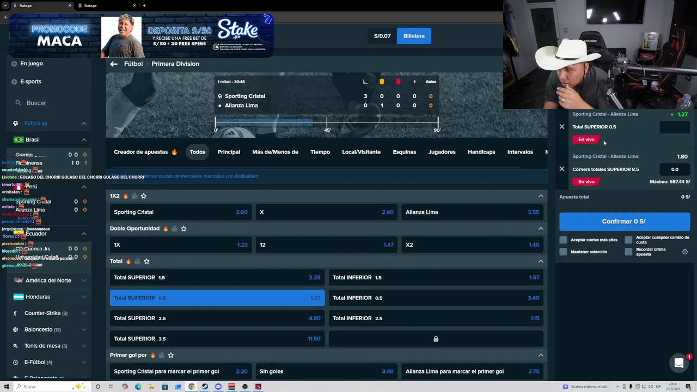The width and height of the screenshot is (697, 392).
Task: Select the Principal markets tab
Action: 229,152
